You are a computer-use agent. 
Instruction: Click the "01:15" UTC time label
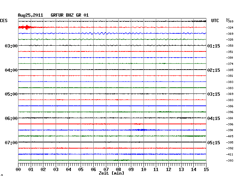click(214, 46)
